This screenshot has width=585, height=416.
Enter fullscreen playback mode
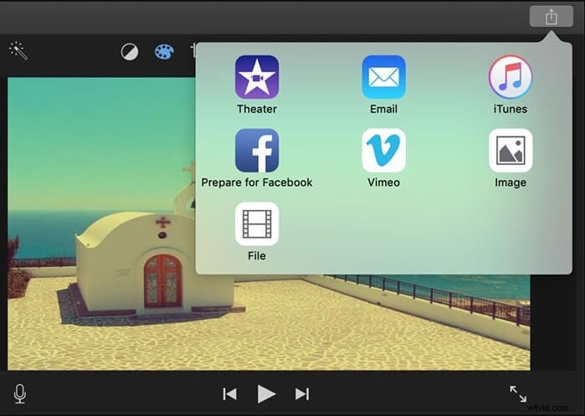(x=518, y=394)
